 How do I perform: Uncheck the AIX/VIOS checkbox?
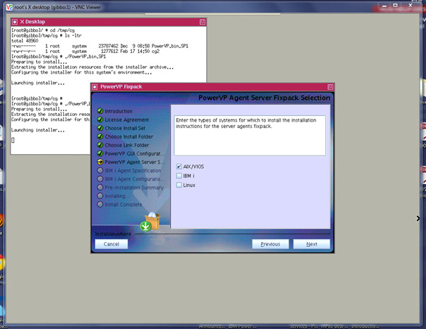(x=179, y=166)
